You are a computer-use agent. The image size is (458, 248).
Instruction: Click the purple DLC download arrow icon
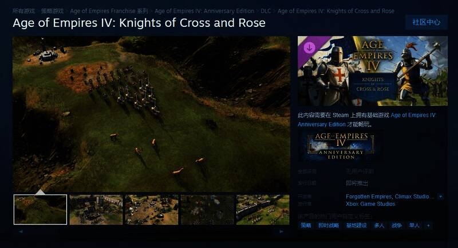309,47
